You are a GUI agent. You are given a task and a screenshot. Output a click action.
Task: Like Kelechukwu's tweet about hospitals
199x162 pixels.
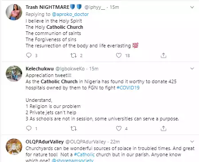tap(119, 128)
